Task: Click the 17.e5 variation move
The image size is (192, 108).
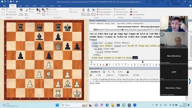Action: coord(95,43)
